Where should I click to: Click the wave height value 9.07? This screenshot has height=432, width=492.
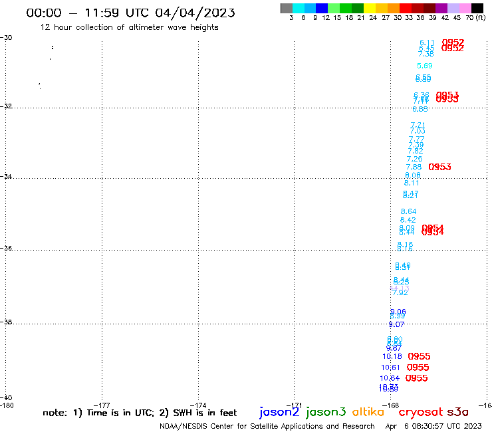pyautogui.click(x=396, y=324)
